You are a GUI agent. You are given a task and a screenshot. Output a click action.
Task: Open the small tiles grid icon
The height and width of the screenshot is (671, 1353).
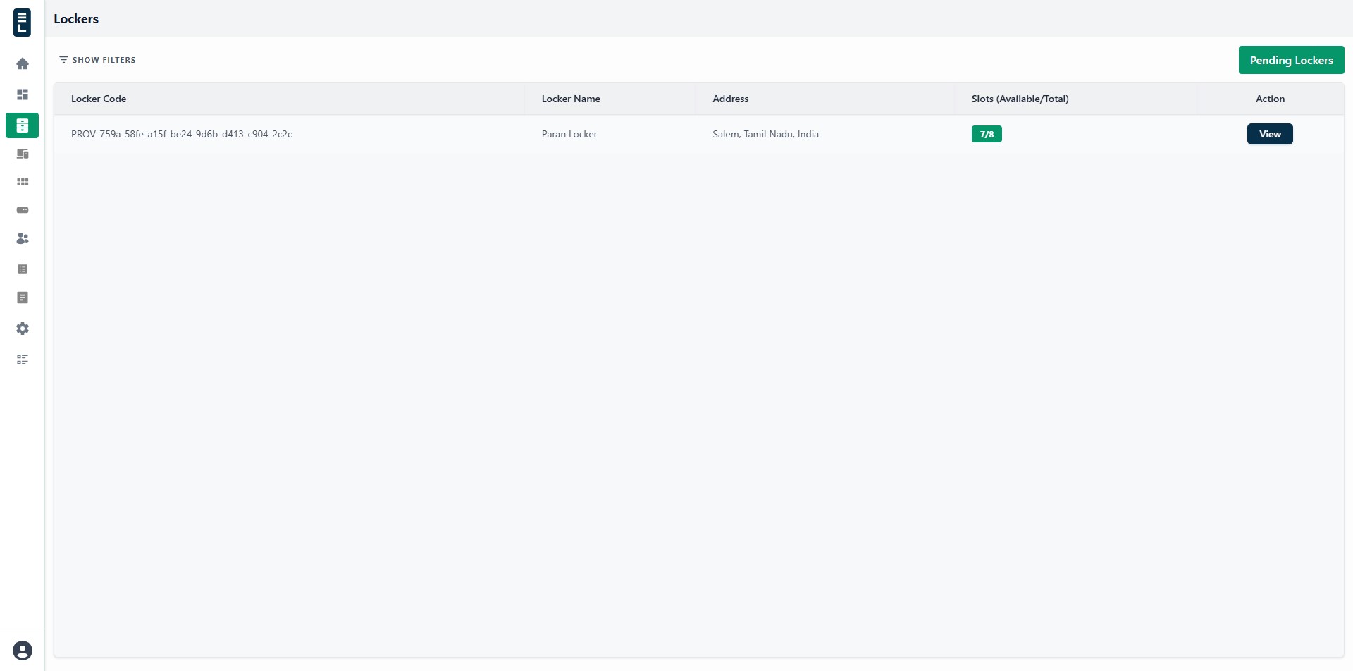(x=23, y=182)
